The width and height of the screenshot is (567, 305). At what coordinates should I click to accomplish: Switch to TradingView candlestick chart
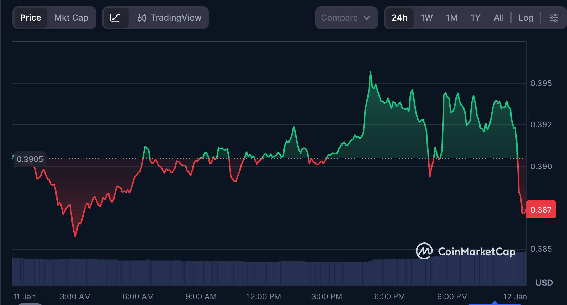[x=169, y=18]
